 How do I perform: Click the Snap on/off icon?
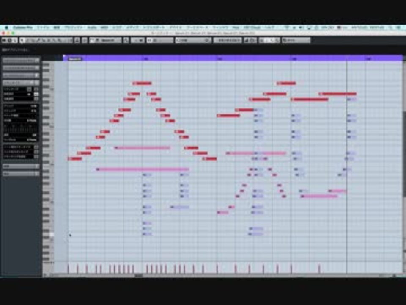pos(150,40)
